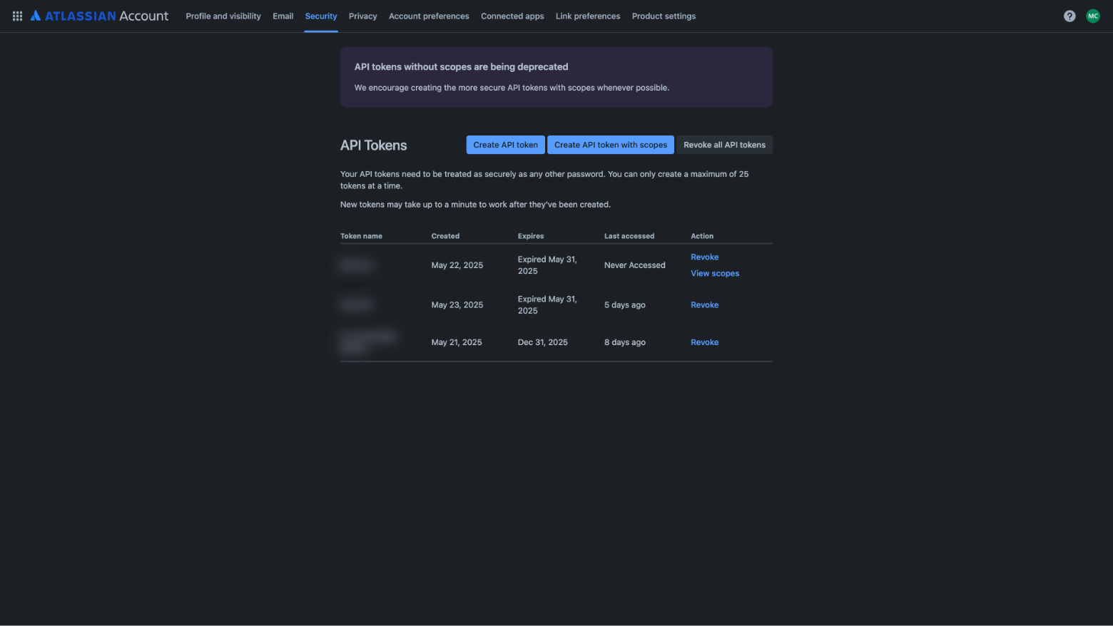Open Product settings tab

pos(664,16)
